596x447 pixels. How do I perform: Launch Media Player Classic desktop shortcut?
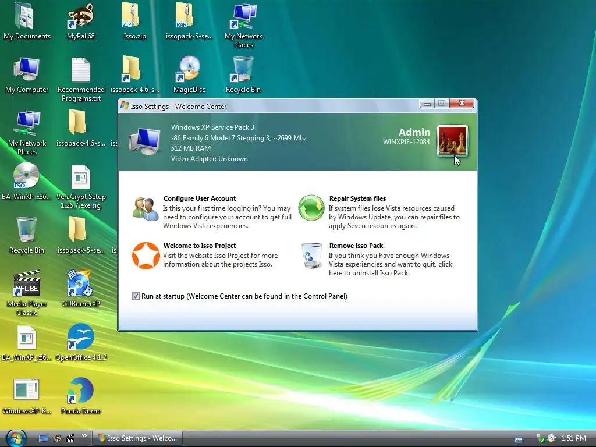tap(27, 293)
